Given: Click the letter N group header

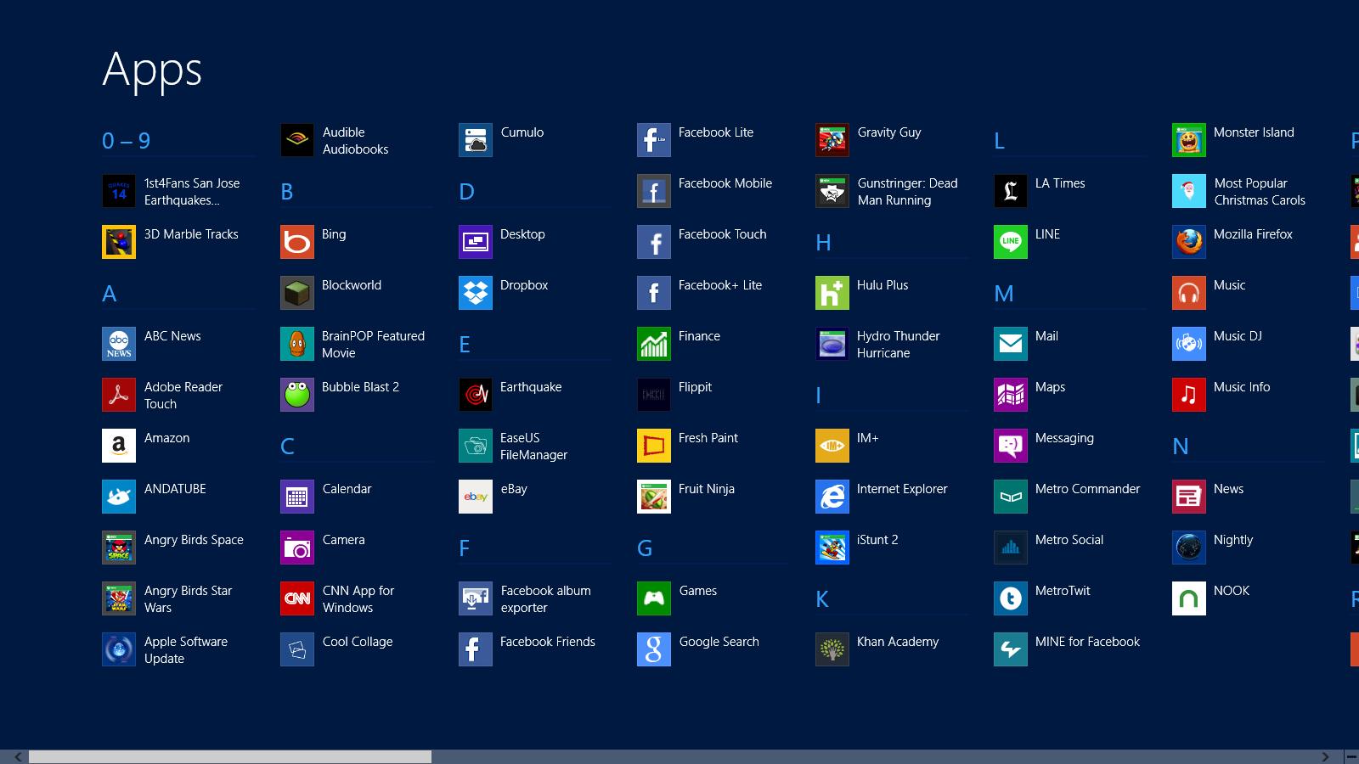Looking at the screenshot, I should (1181, 447).
